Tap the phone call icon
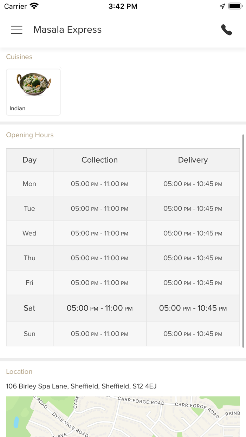Image resolution: width=246 pixels, height=437 pixels. coord(227,30)
